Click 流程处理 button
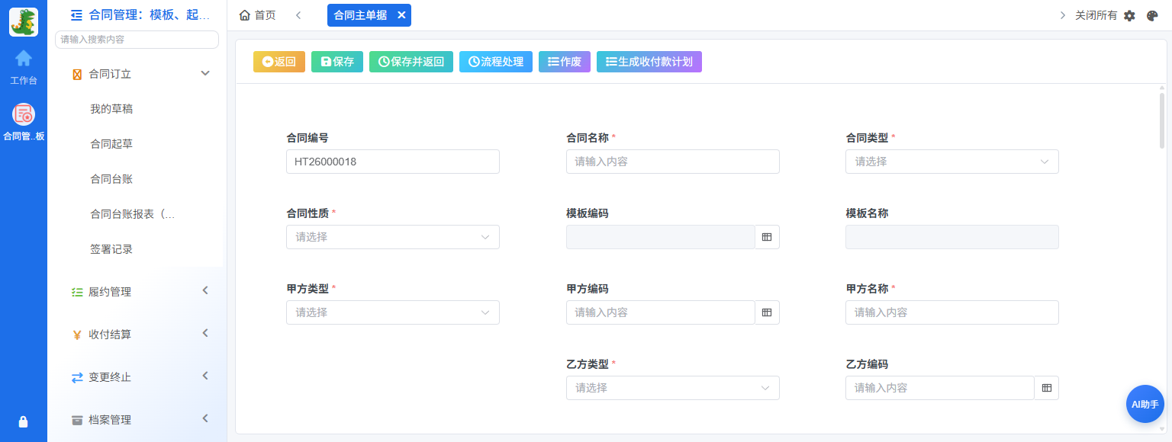Screen dimensions: 1172x442 tap(496, 62)
